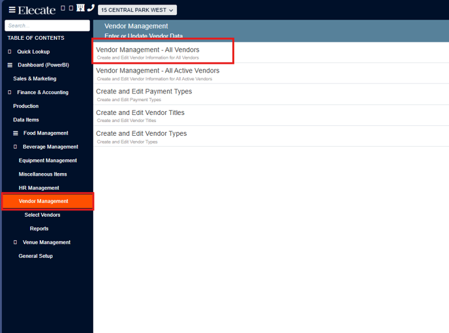Open the 15 CENTRAL PARK WEST dropdown
This screenshot has width=449, height=333.
click(x=137, y=10)
